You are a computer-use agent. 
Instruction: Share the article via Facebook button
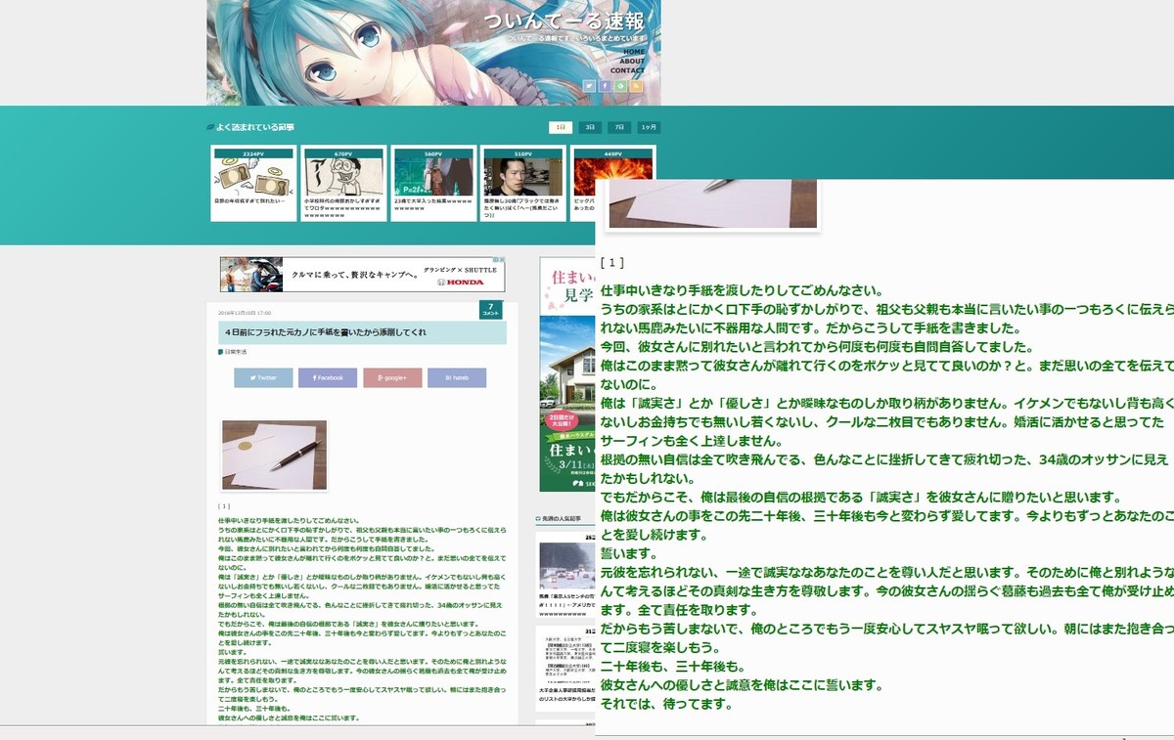click(x=327, y=377)
